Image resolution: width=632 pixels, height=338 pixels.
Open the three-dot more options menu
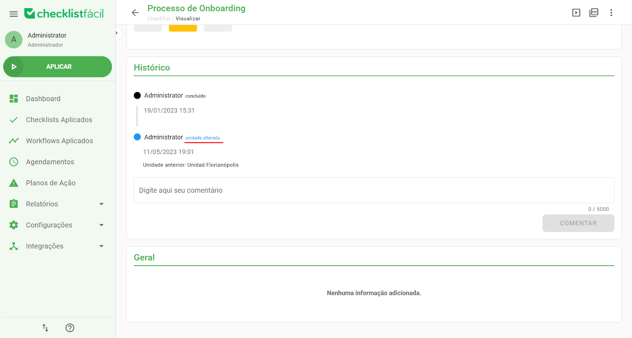[x=611, y=13]
